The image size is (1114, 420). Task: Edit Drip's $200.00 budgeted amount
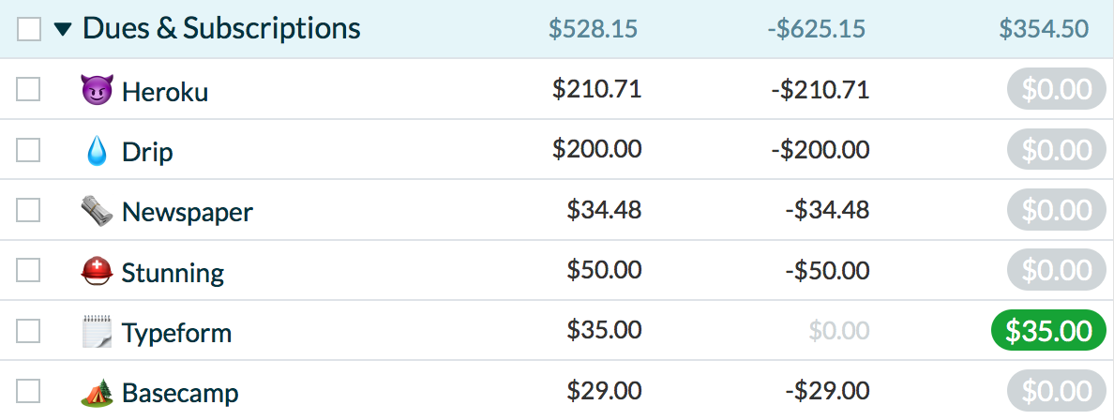[x=596, y=150]
